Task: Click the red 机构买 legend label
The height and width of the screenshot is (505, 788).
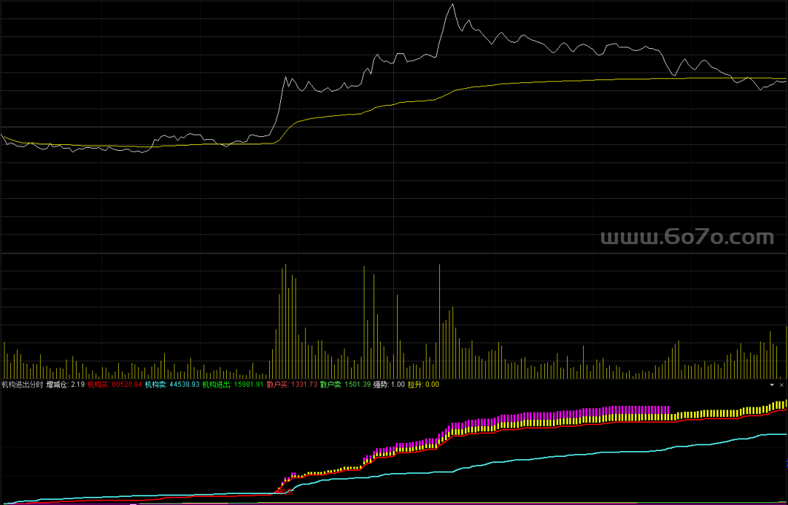Action: (x=115, y=384)
